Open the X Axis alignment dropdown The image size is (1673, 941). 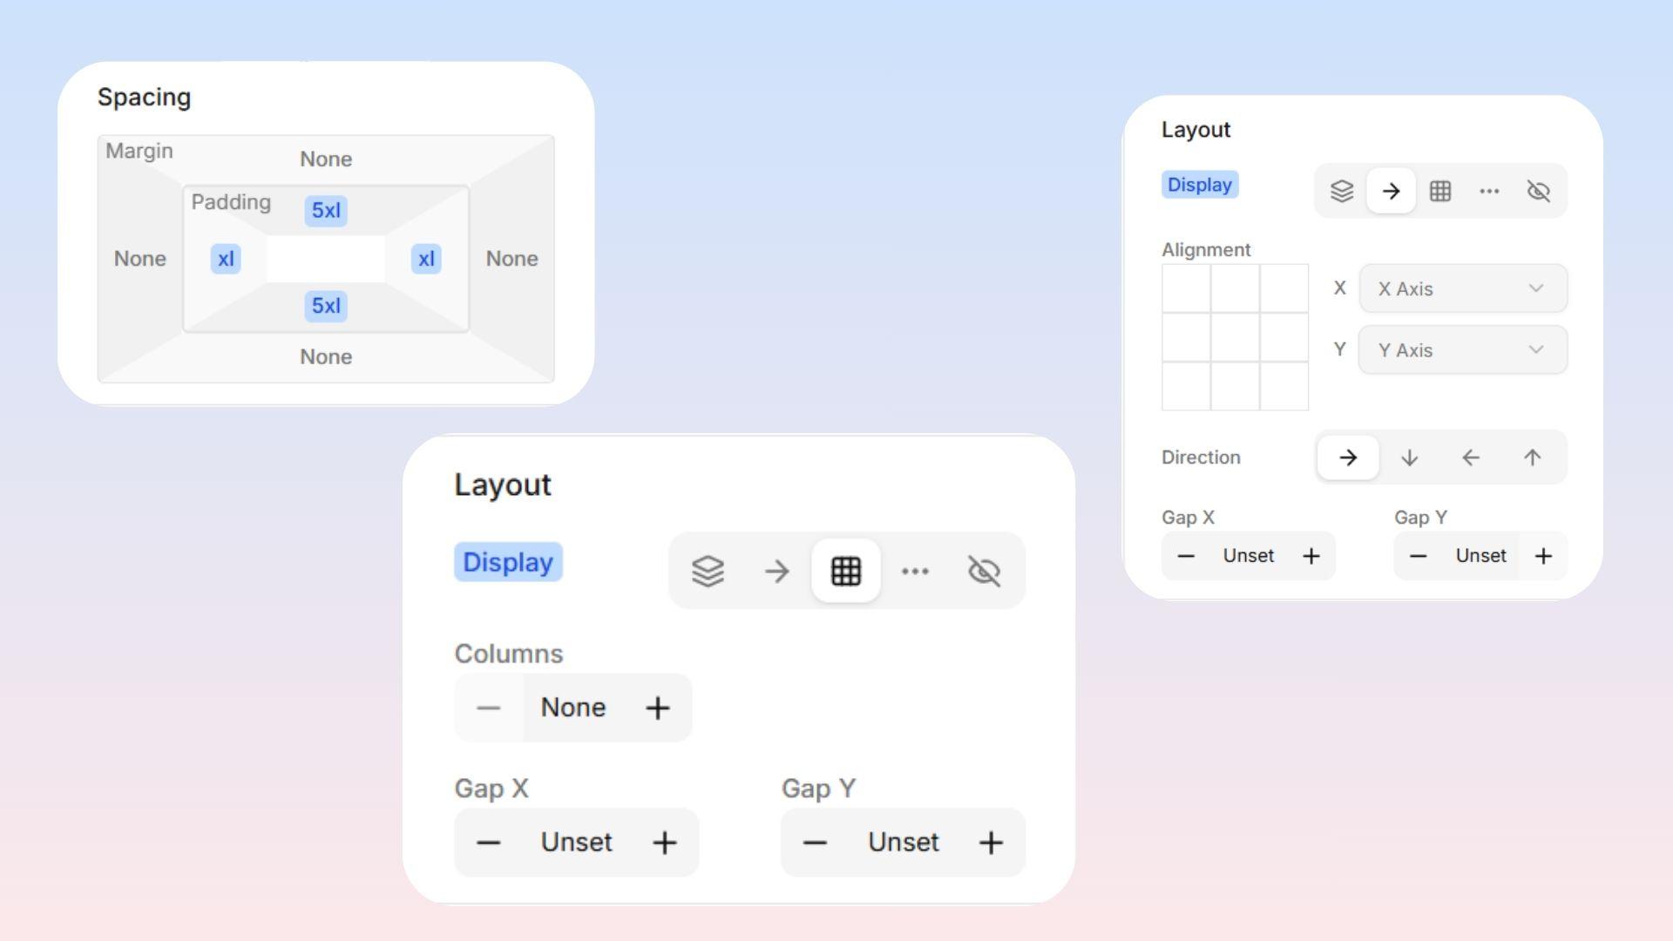(x=1463, y=288)
